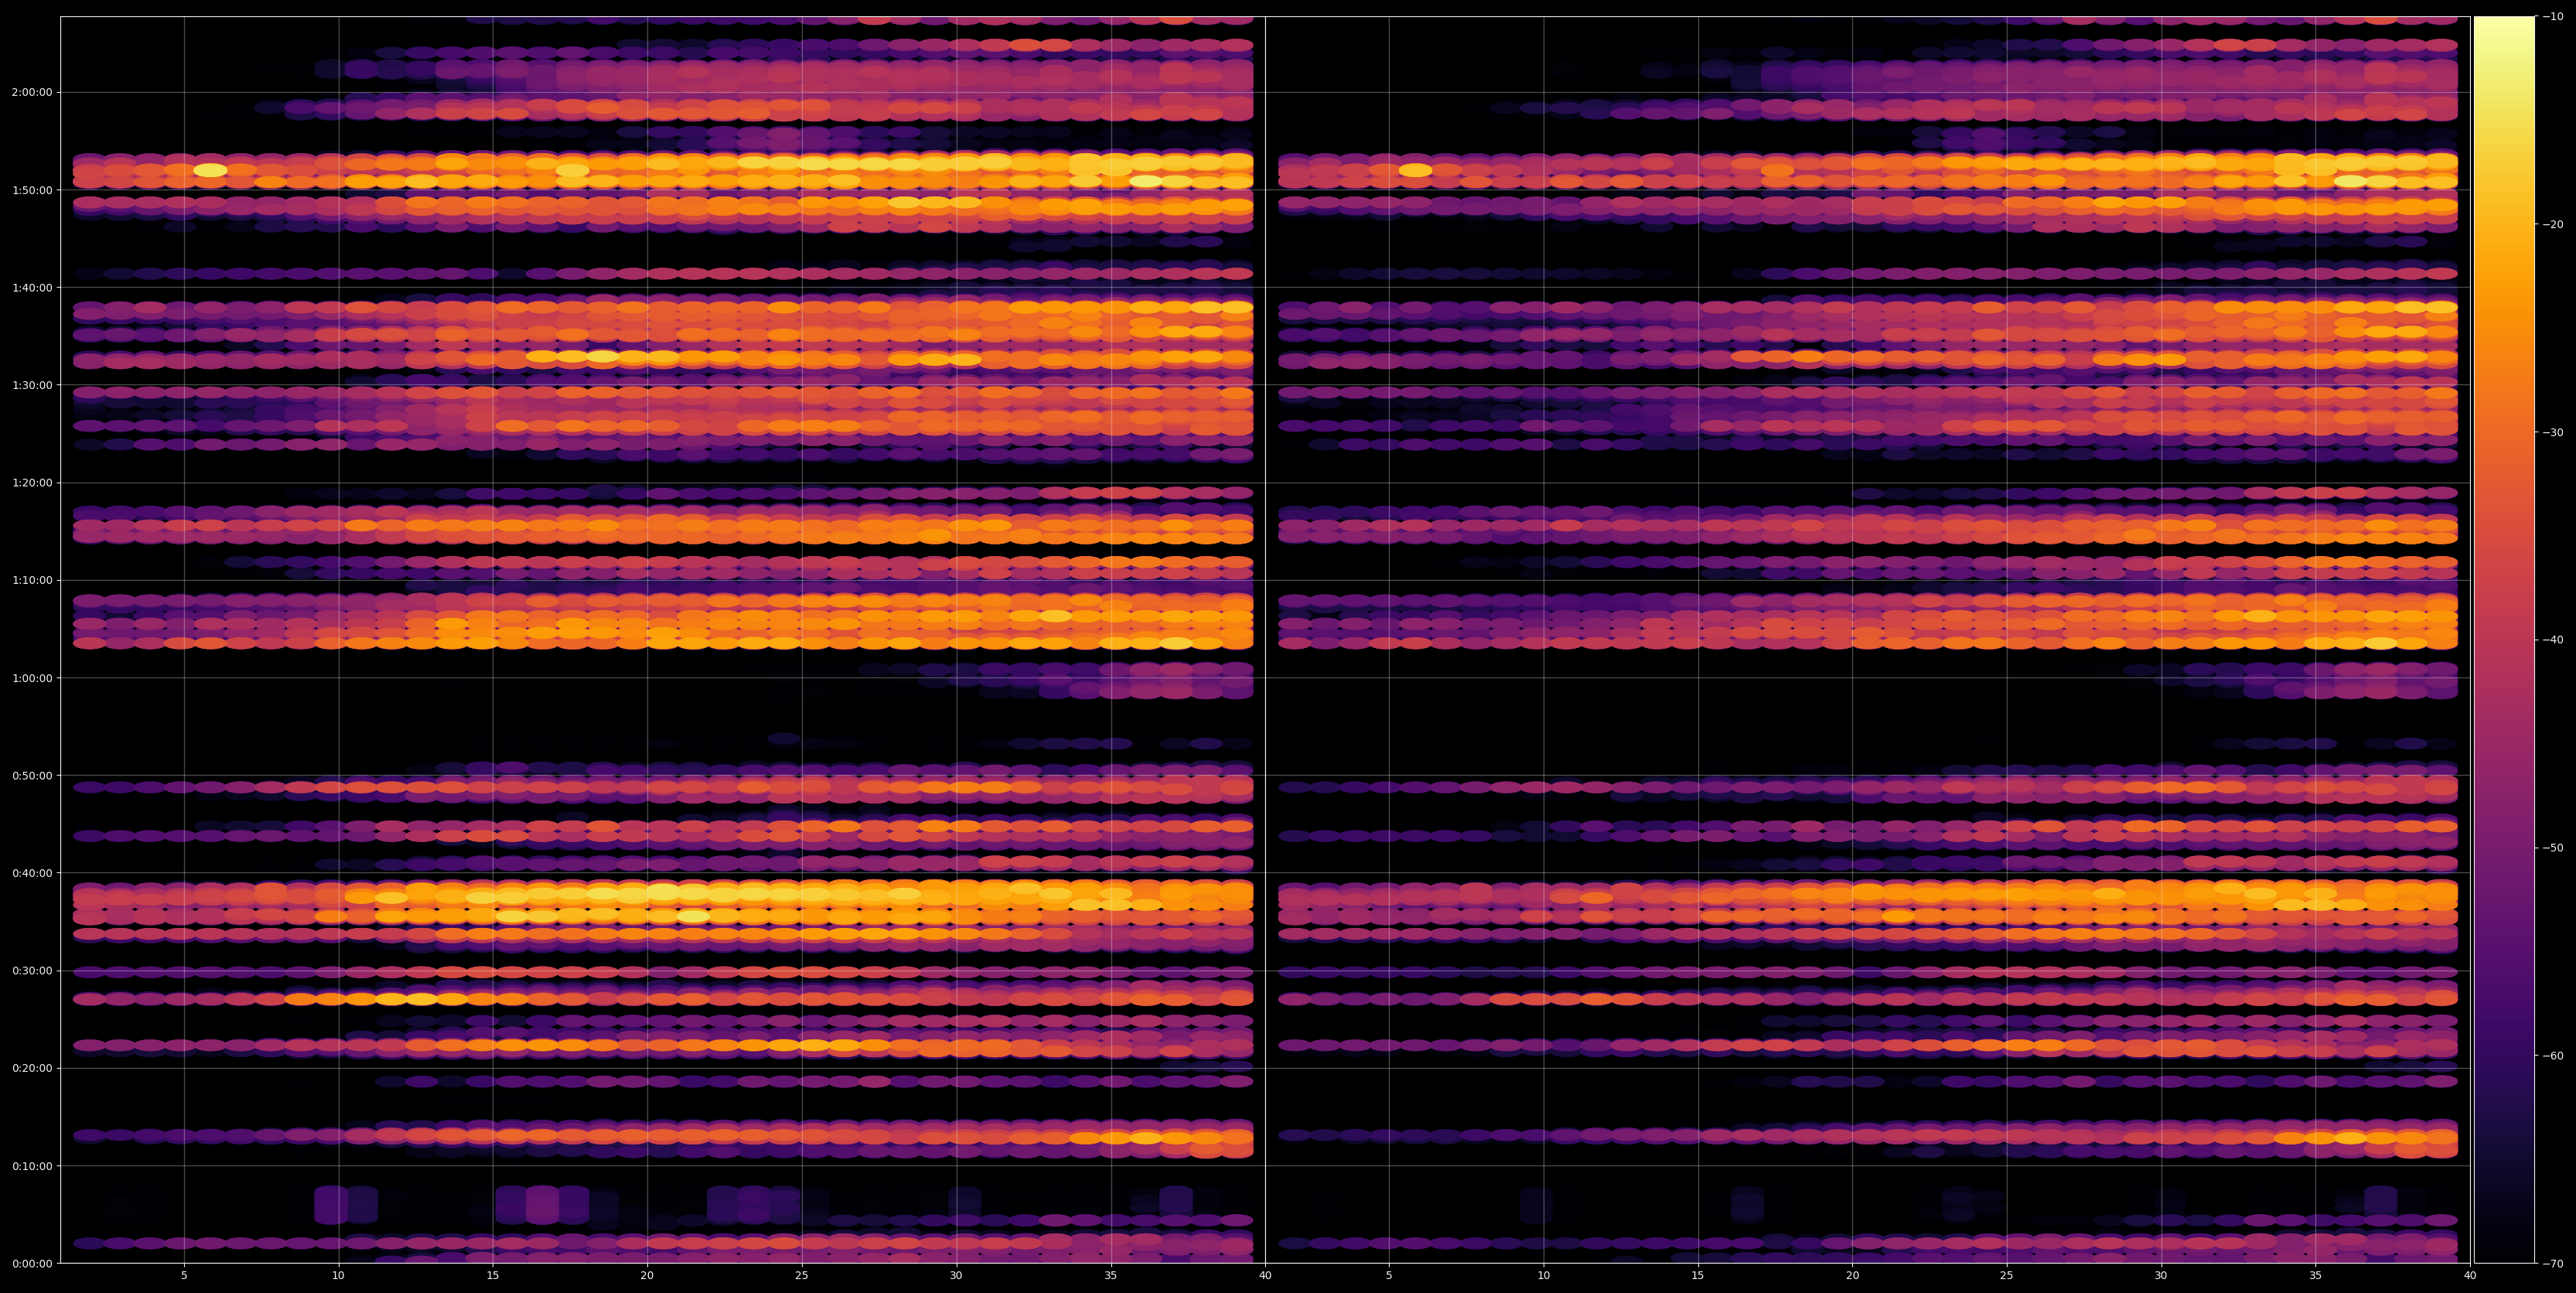Click x-axis label 30 under the right heatmap

click(2161, 1276)
